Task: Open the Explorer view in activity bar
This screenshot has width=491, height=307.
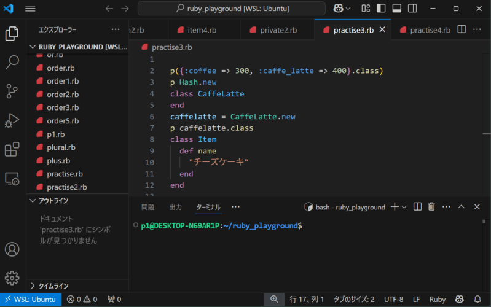Action: [x=12, y=34]
